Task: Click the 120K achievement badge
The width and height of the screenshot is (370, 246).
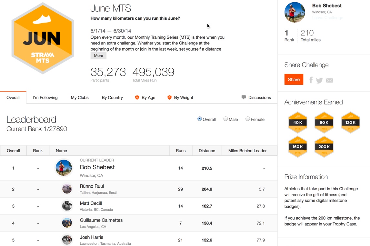Action: coord(350,123)
